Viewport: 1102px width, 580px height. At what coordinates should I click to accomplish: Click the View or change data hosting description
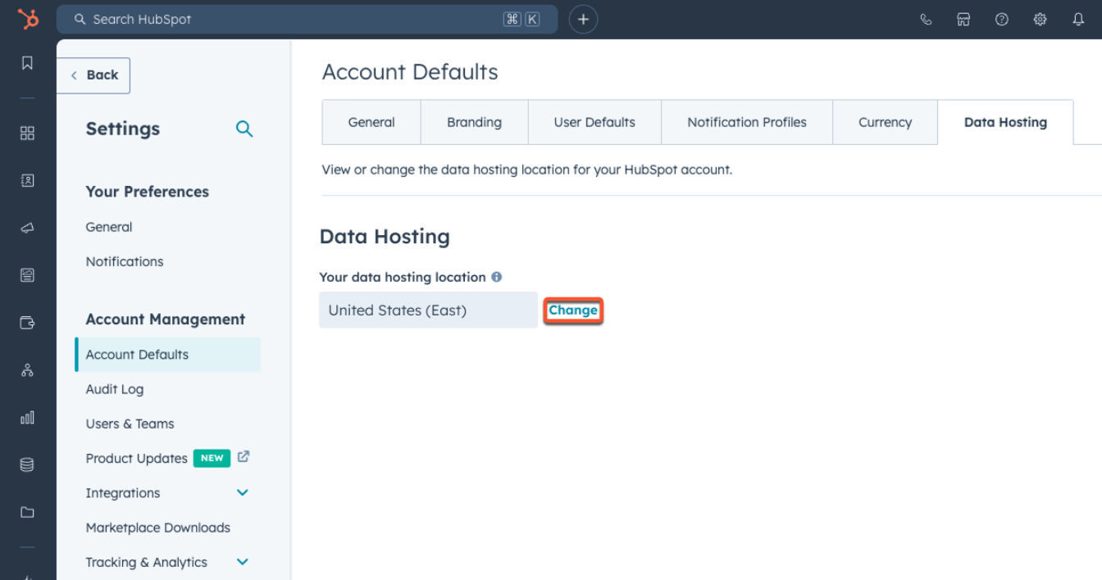point(527,170)
